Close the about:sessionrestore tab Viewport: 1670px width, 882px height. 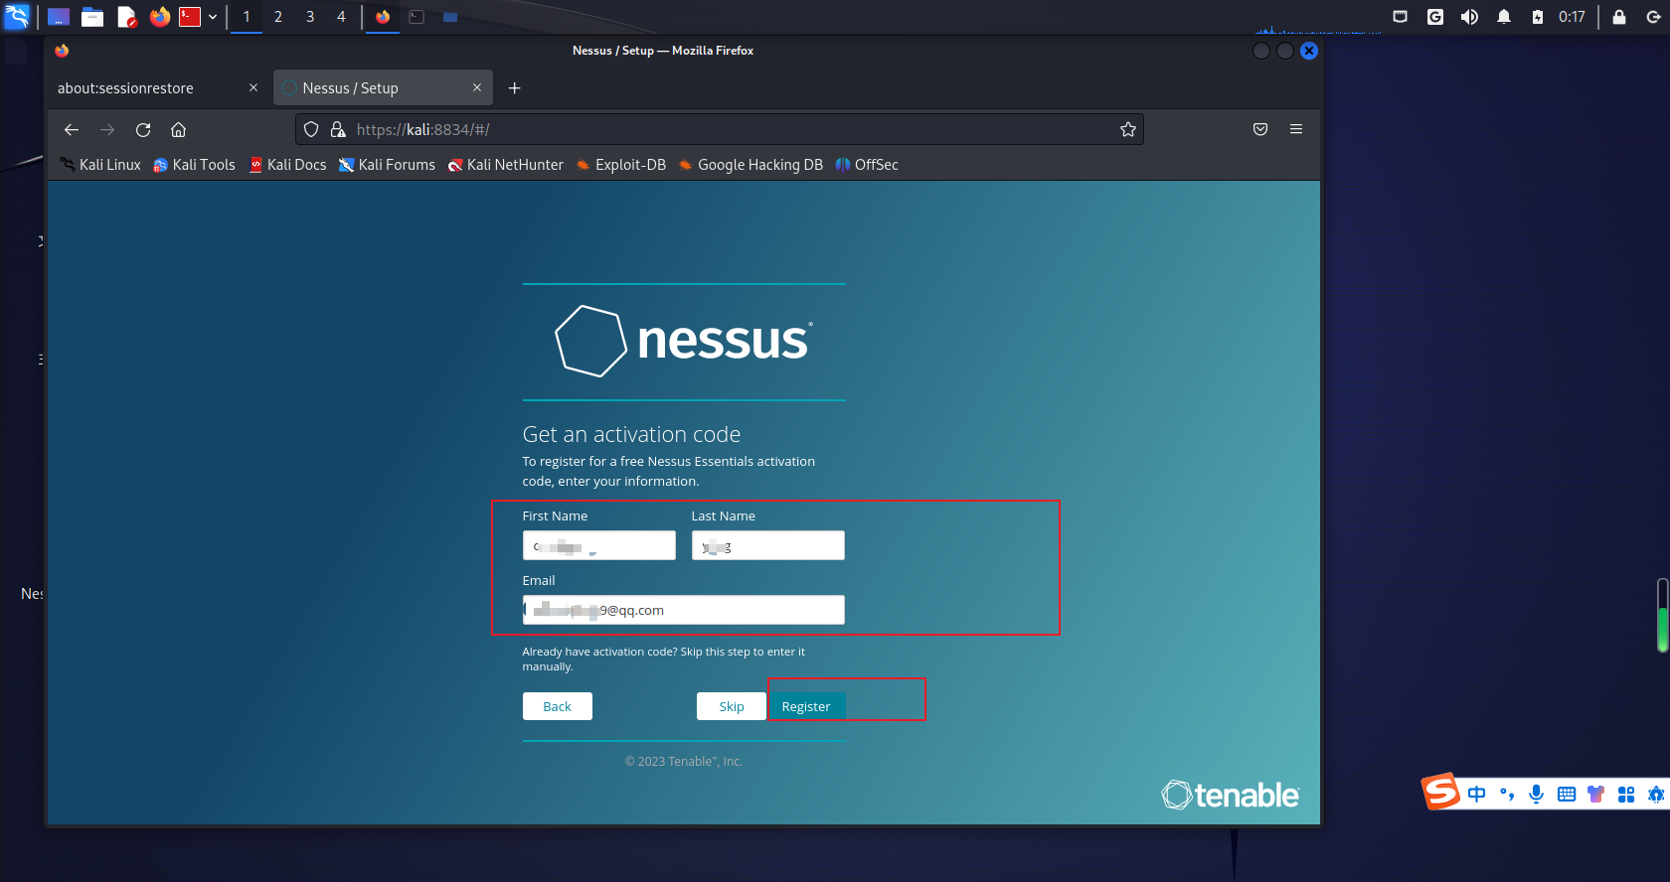click(253, 87)
